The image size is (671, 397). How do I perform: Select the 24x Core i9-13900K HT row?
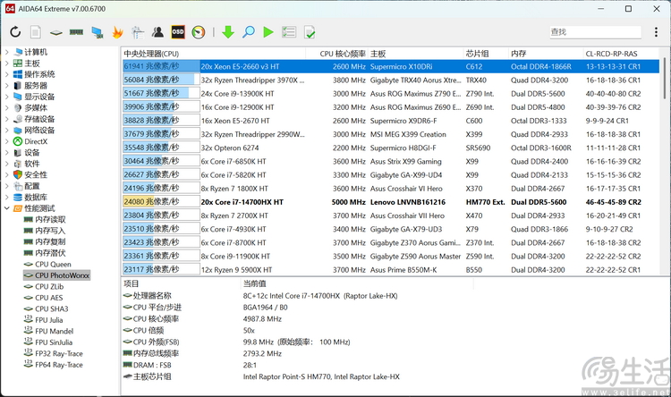point(391,94)
